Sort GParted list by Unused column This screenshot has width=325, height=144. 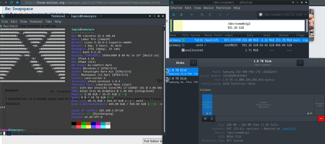point(283,35)
